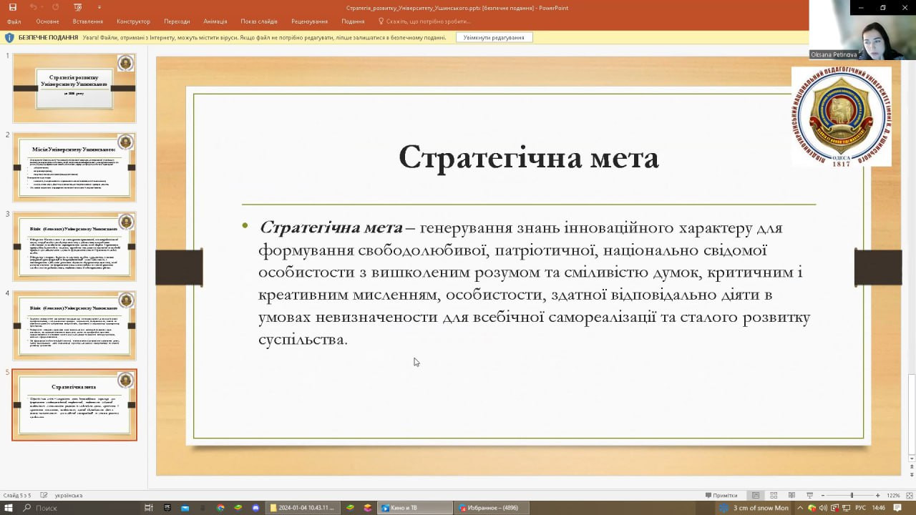Click Увімкнути редагування button

(494, 37)
